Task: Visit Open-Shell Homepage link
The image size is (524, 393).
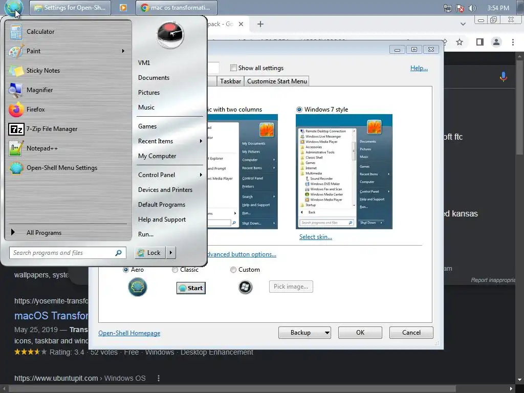Action: tap(129, 333)
